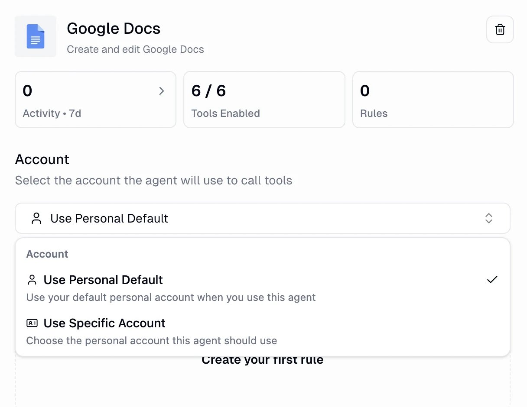
Task: Choose Use Specific Account menu option
Action: point(263,331)
